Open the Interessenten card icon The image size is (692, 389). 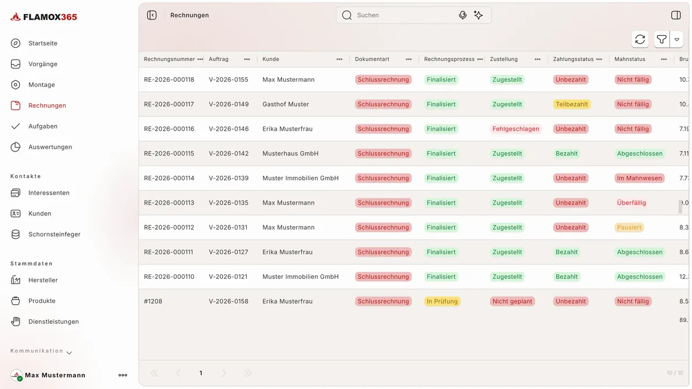[16, 193]
